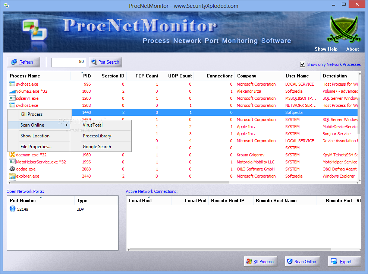Choose Google Search in submenu
The height and width of the screenshot is (274, 368).
[101, 146]
